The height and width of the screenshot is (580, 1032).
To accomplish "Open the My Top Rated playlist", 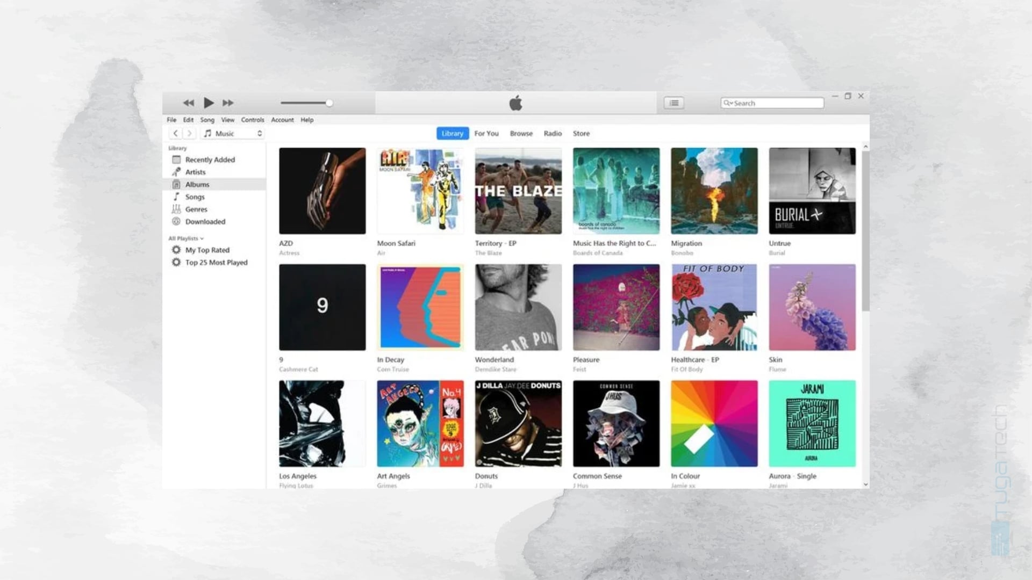I will pyautogui.click(x=214, y=250).
